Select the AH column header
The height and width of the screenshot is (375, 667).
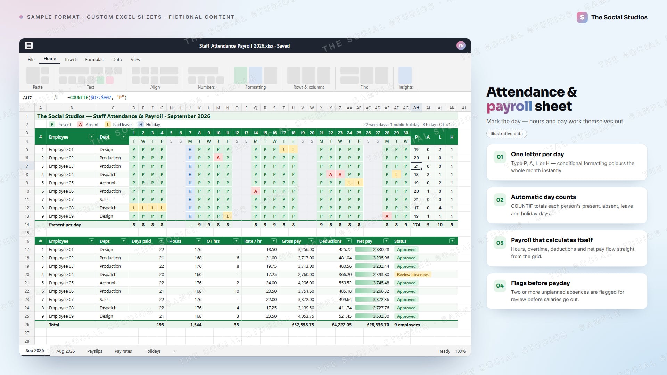[x=416, y=108]
